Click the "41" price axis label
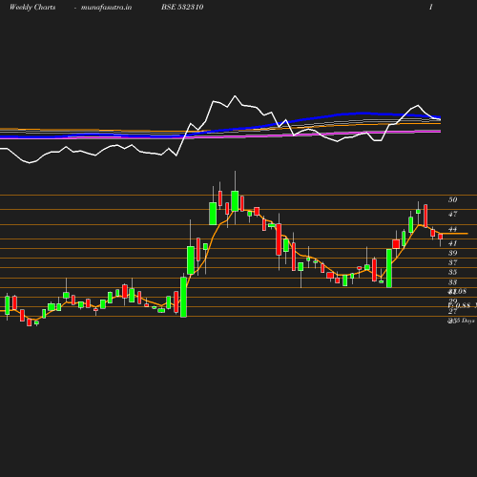Screen dimensions: 477x477 453,243
